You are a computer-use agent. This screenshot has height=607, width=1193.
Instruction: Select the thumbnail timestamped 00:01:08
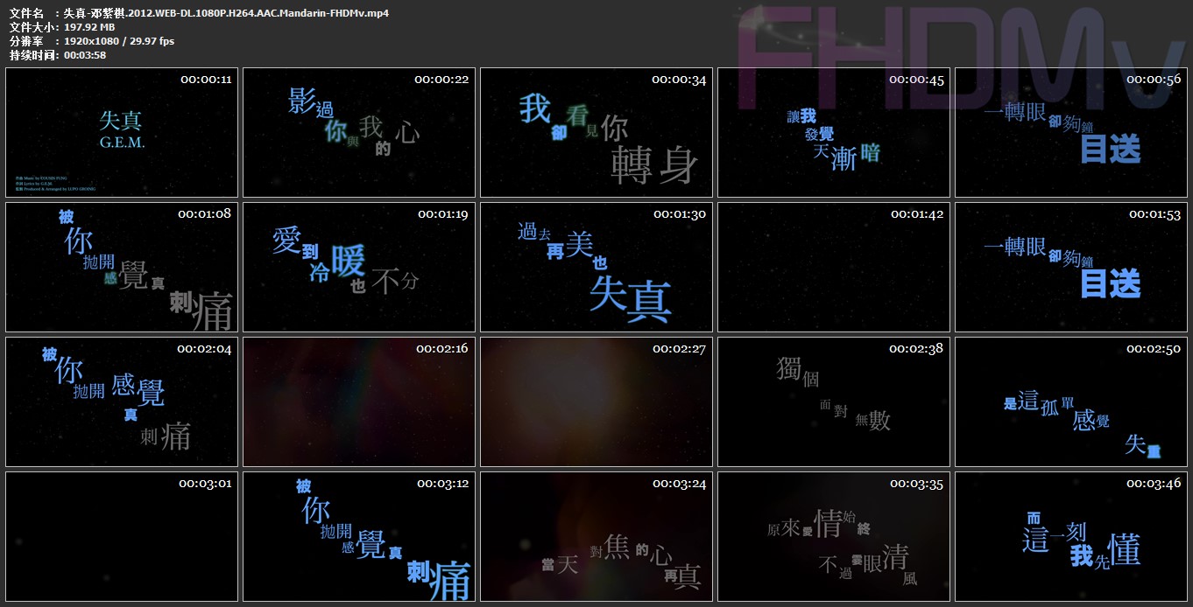click(122, 268)
